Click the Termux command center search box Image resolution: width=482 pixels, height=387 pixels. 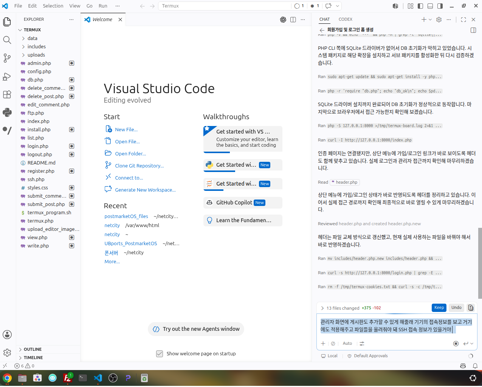(x=225, y=6)
